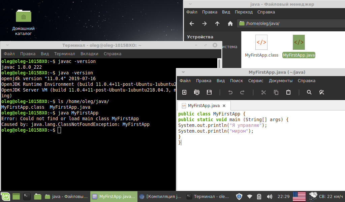Open file manager's Переход menu
The image size is (345, 202).
coord(244,12)
